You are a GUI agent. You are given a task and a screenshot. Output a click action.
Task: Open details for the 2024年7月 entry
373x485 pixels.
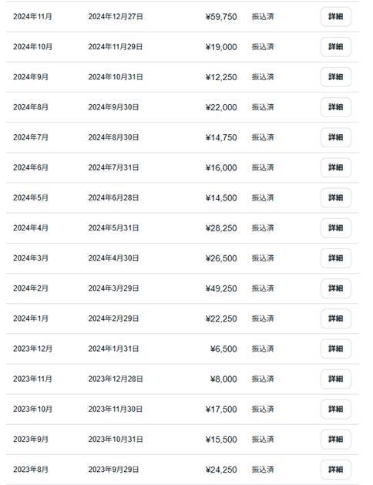335,137
